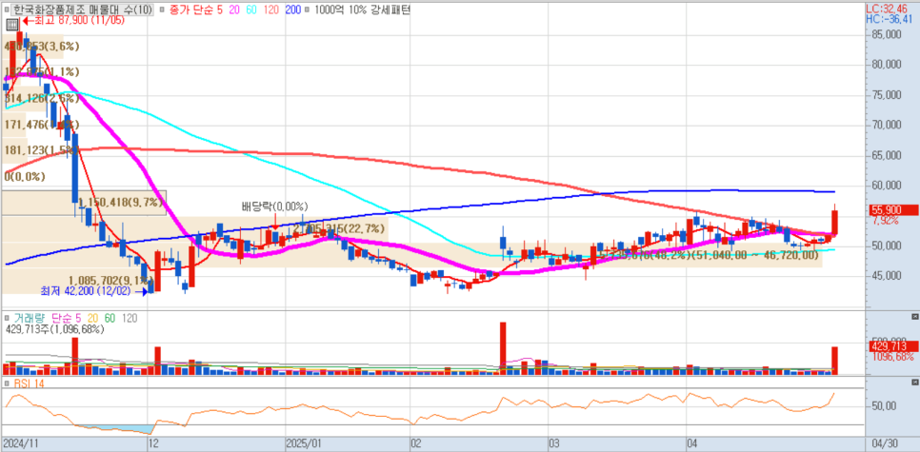Click the grid icon below the chart title
Viewport: 920px width, 452px height.
point(9,22)
